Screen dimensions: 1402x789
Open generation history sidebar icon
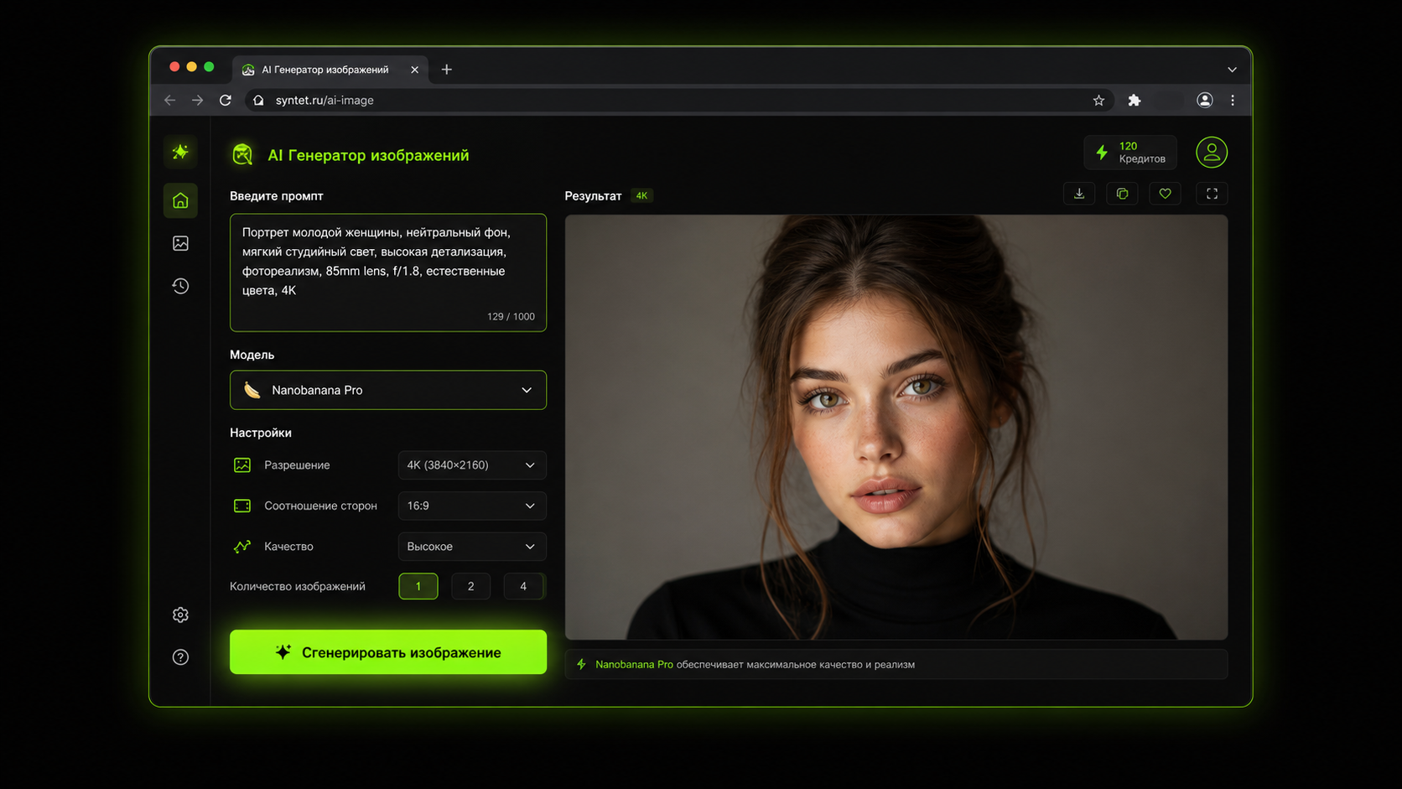tap(180, 286)
